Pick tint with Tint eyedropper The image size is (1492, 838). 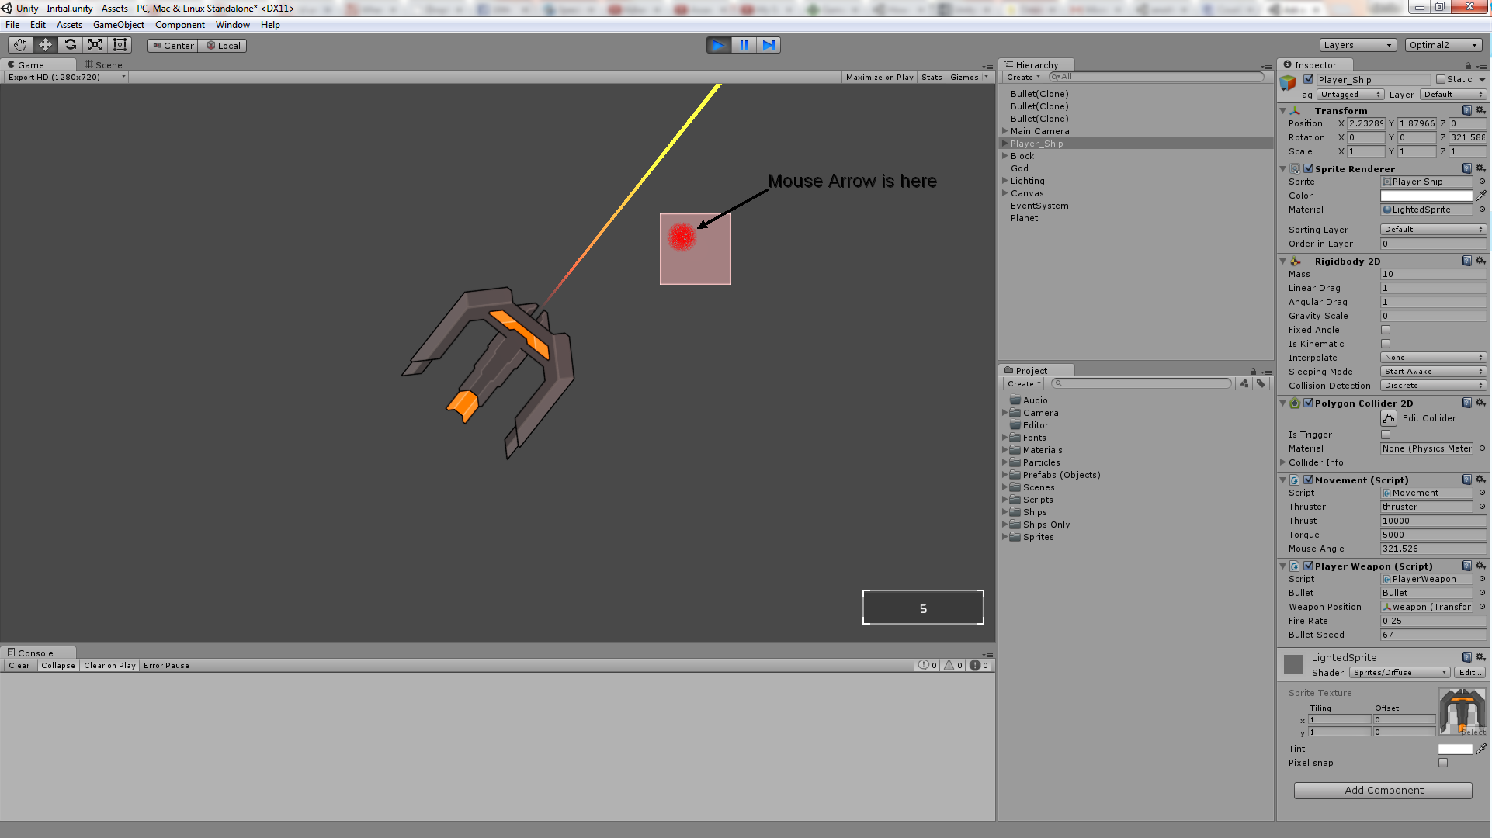[x=1481, y=749]
